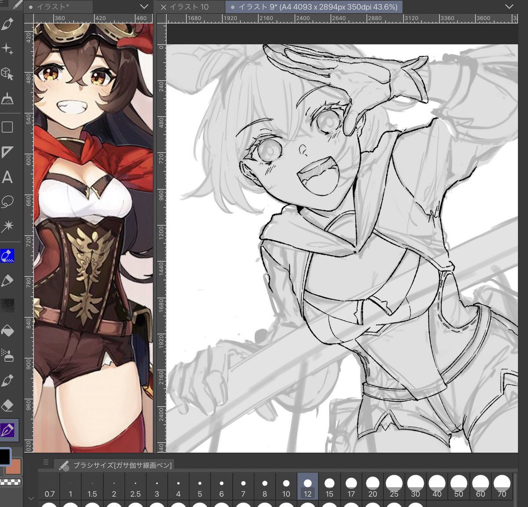This screenshot has width=528, height=507.
Task: Click the active purple pen tool icon
Action: click(x=8, y=430)
